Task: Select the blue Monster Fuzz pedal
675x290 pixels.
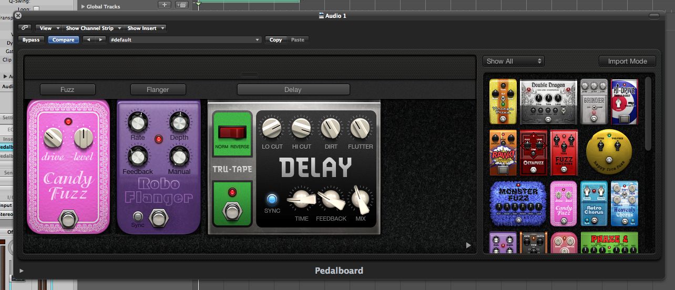Action: (518, 203)
